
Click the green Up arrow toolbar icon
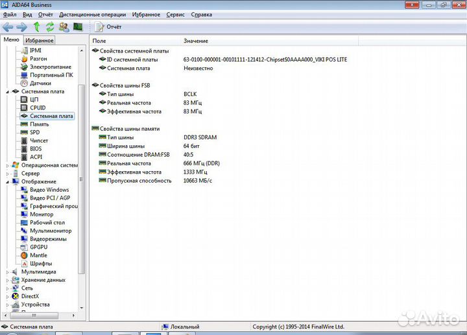click(x=36, y=27)
